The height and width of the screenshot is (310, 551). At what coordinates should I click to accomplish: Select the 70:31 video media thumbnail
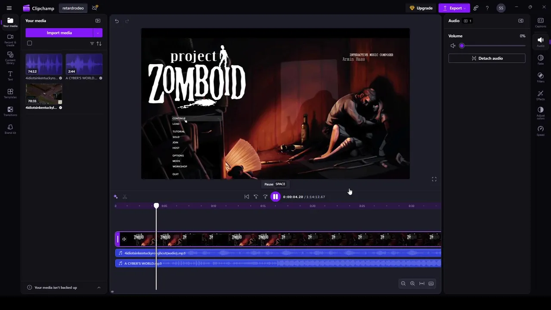click(x=43, y=94)
